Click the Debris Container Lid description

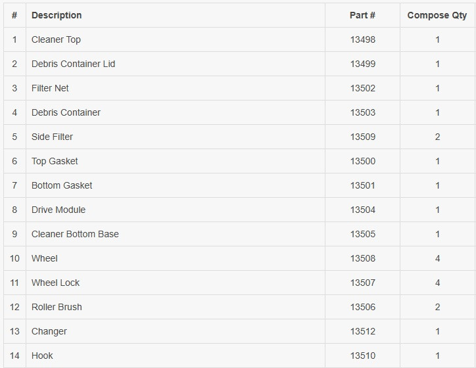[x=73, y=64]
